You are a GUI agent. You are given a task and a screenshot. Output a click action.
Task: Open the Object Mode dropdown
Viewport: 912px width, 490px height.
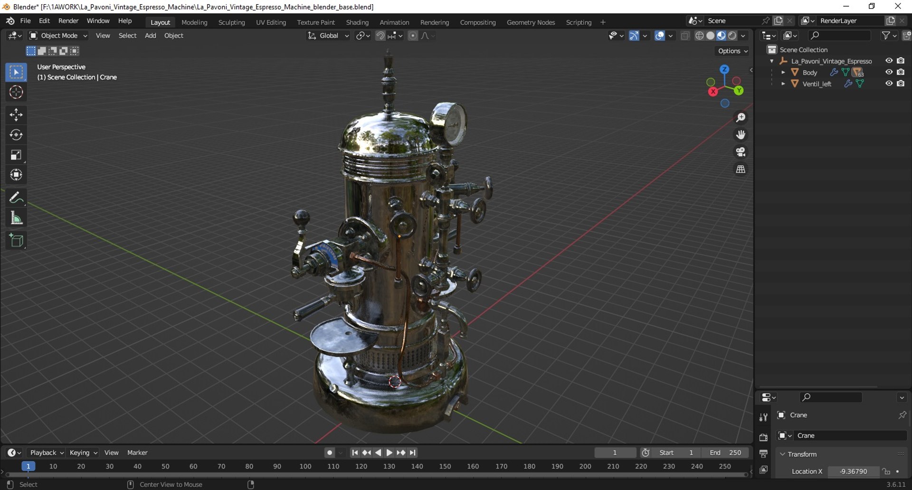click(x=58, y=36)
